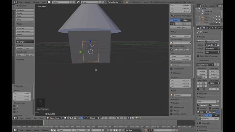Click the Translate button in the tool shelf
Image resolution: width=235 pixels, height=132 pixels.
[25, 10]
